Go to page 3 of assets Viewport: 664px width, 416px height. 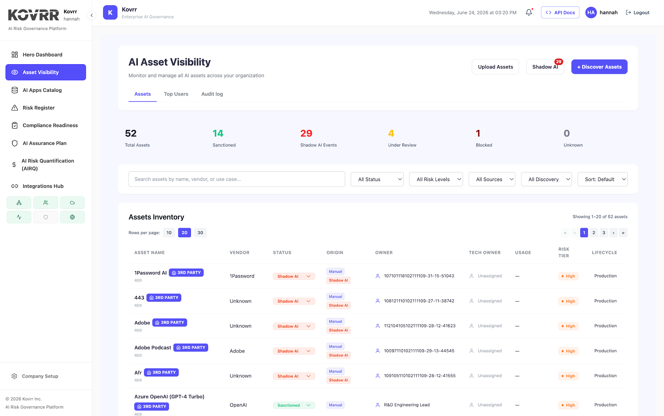[604, 233]
